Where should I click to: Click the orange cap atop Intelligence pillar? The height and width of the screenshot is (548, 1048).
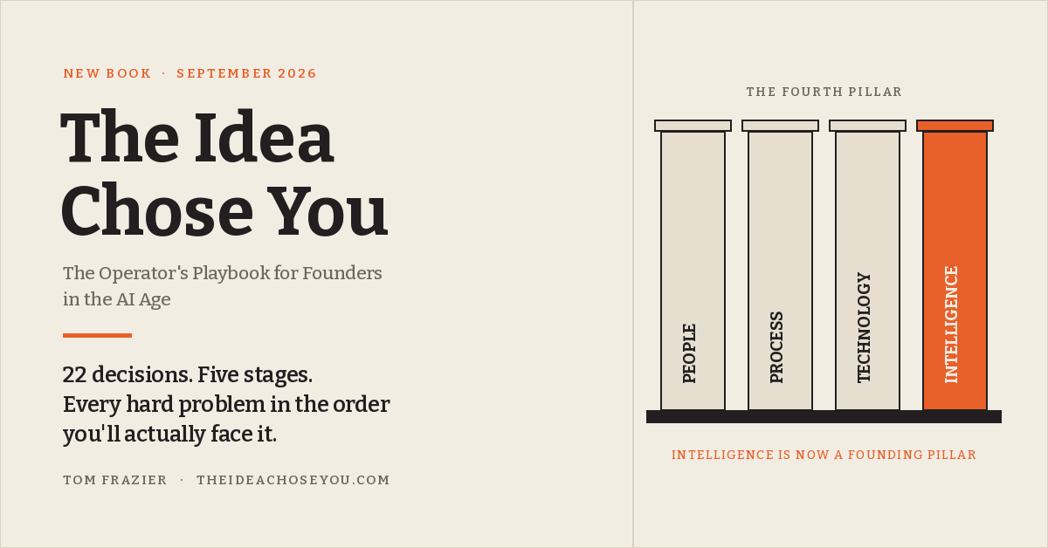coord(955,126)
